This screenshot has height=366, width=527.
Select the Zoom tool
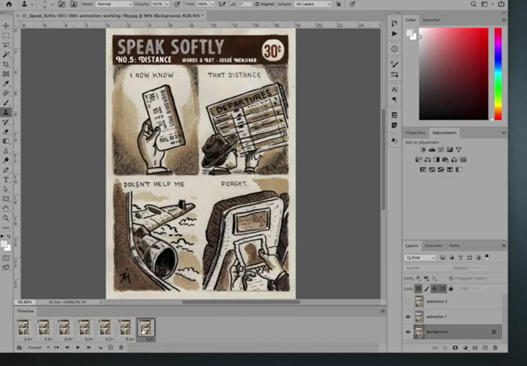6,218
